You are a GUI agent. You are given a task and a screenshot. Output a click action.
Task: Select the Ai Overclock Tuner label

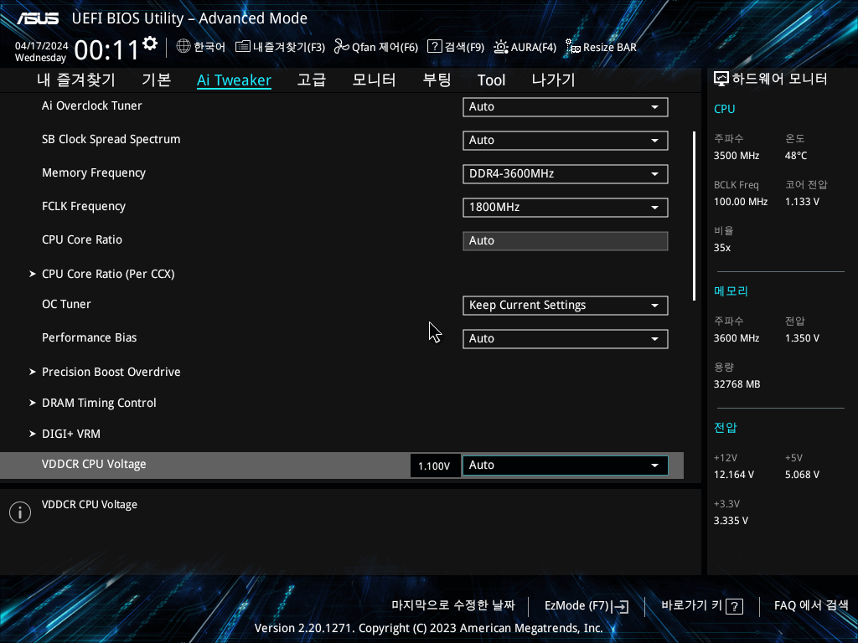92,106
